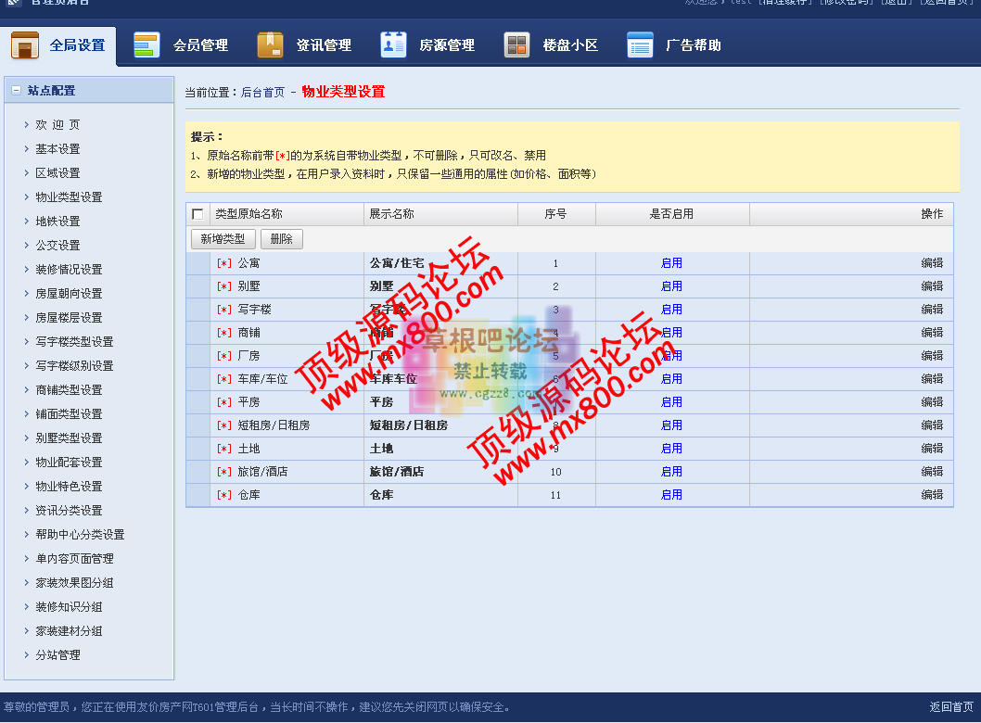Click the 楼盘小区 grid icon
Viewport: 981px width, 723px height.
(516, 44)
